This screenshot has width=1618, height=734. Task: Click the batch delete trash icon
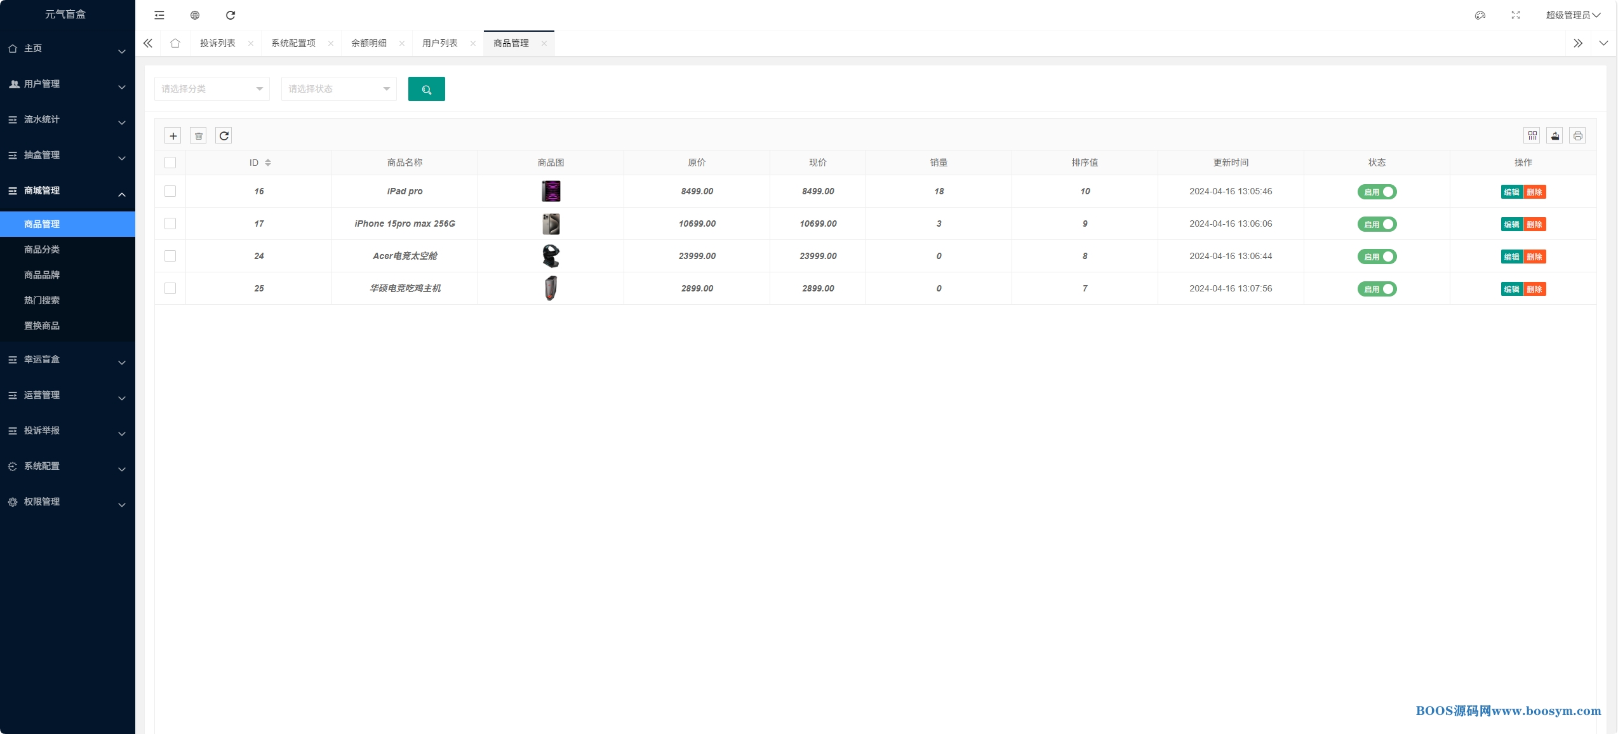click(x=198, y=136)
